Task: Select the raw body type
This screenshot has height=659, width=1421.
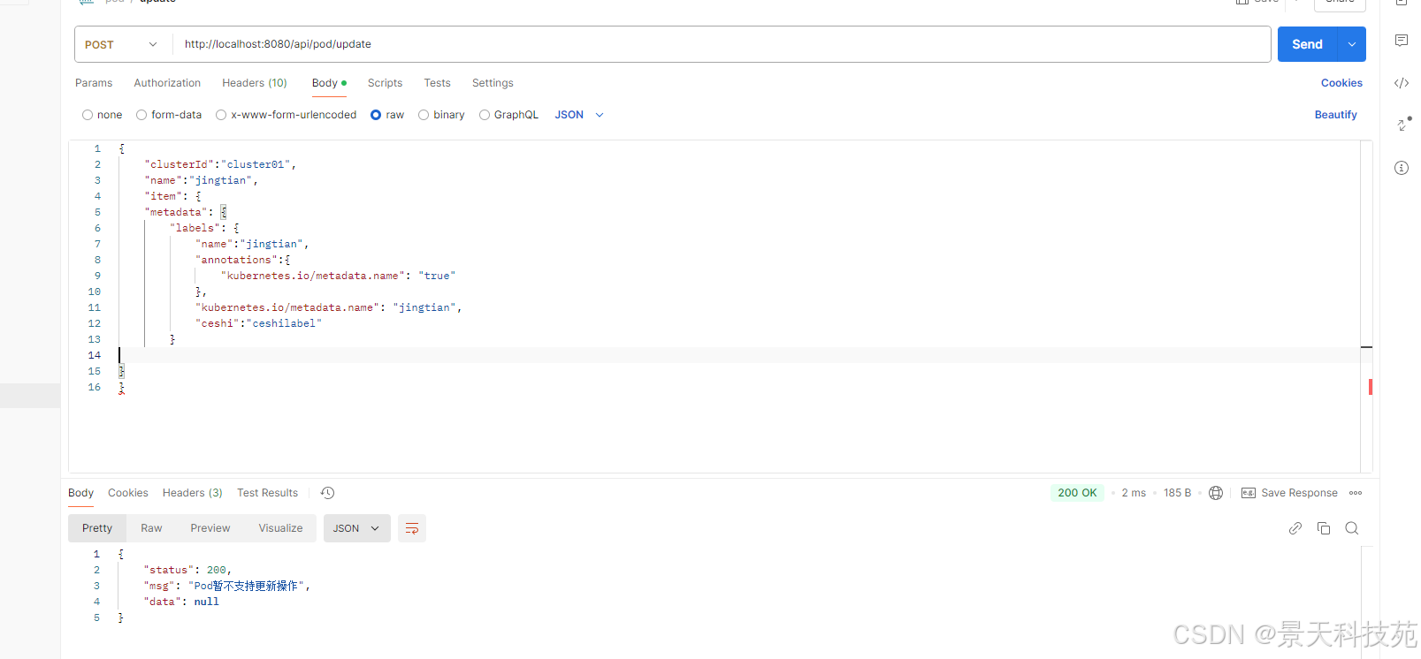Action: (376, 115)
